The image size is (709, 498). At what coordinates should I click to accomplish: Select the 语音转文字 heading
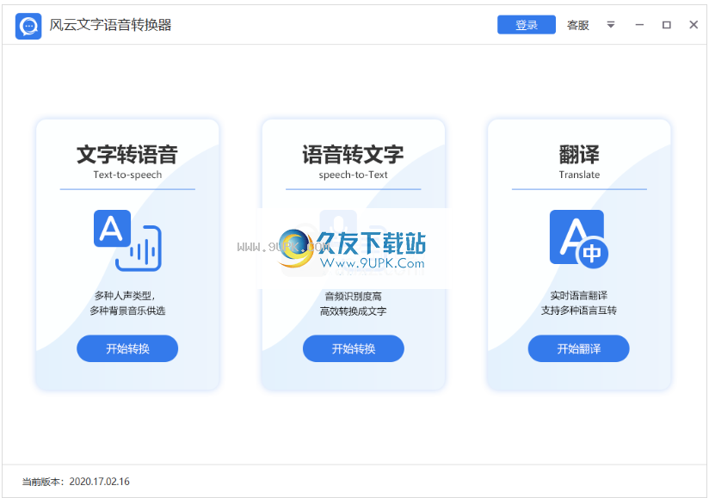tap(353, 155)
